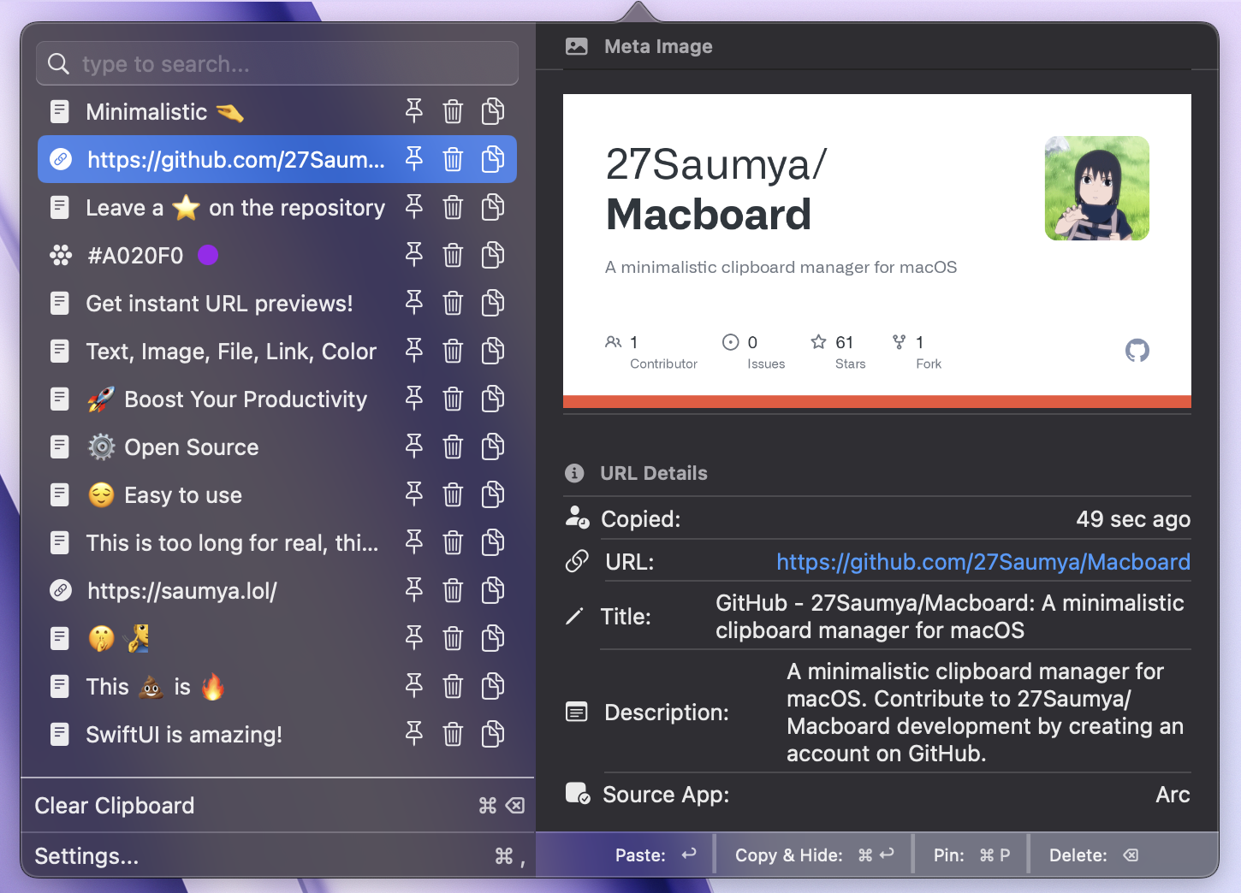Click the Paste button in bottom bar
This screenshot has height=893, width=1241.
coord(655,855)
